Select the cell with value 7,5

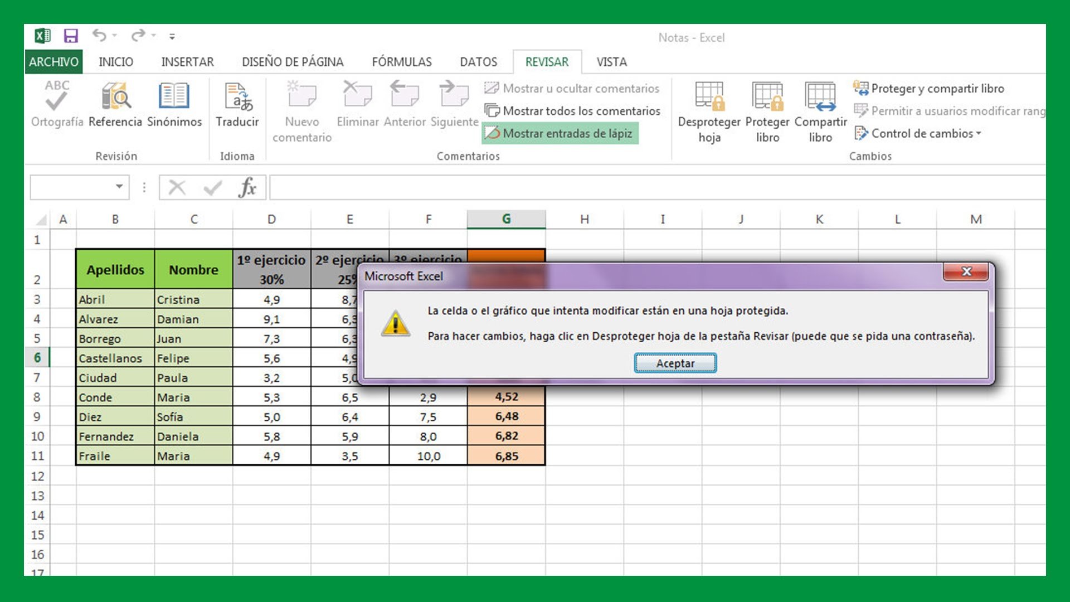[428, 416]
